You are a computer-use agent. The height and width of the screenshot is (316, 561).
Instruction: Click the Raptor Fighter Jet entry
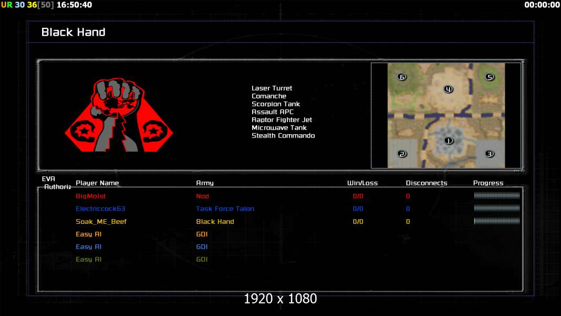282,120
